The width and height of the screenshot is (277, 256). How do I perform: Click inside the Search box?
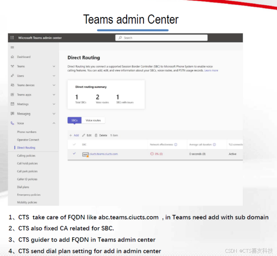[161, 38]
